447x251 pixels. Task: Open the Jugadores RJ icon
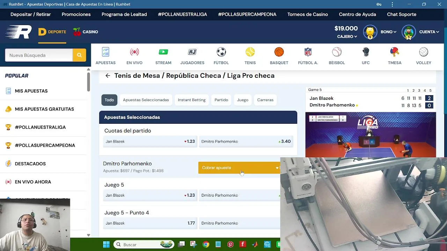(192, 52)
